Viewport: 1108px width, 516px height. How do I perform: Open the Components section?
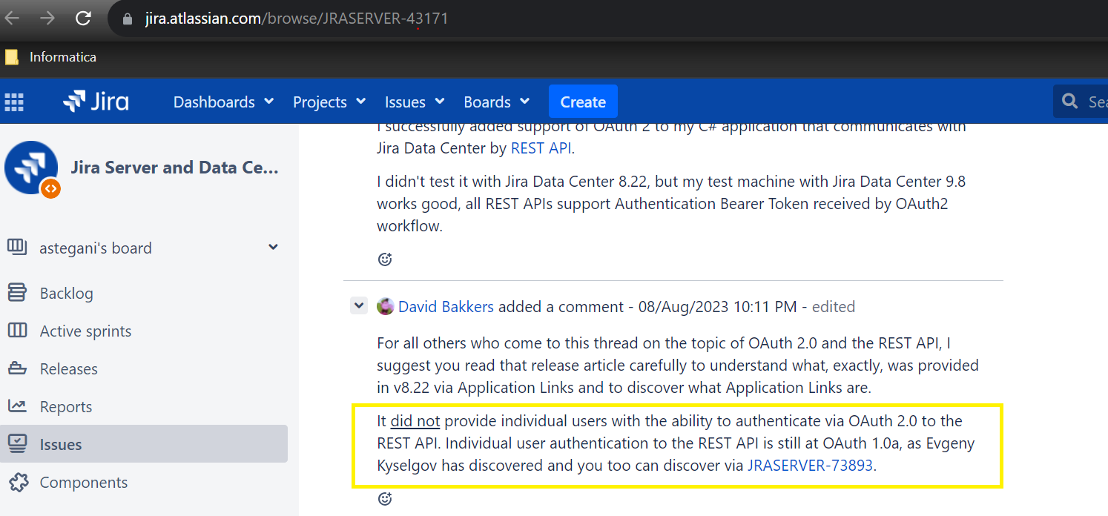point(84,482)
